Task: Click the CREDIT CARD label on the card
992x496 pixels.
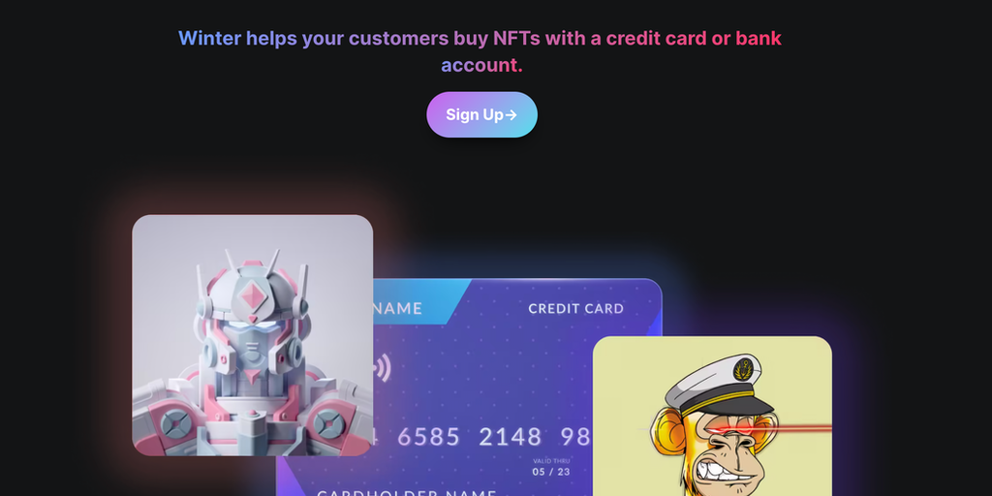Action: pyautogui.click(x=575, y=309)
